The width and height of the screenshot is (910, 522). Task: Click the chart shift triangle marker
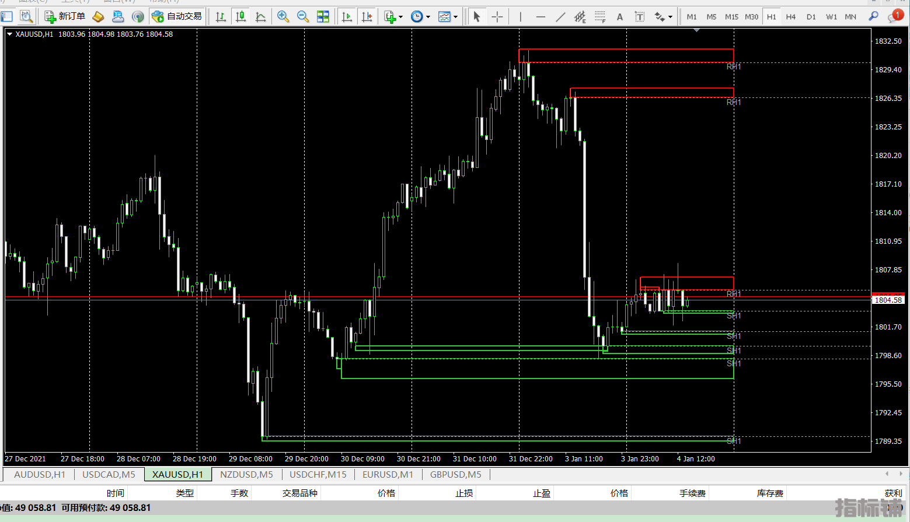point(696,30)
